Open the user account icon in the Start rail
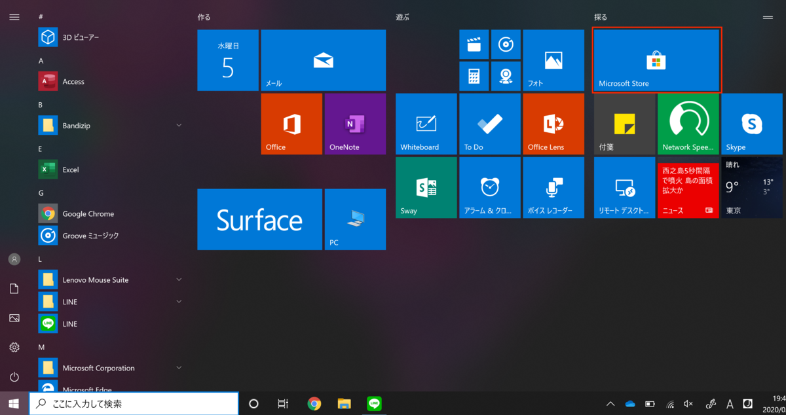 (x=14, y=259)
